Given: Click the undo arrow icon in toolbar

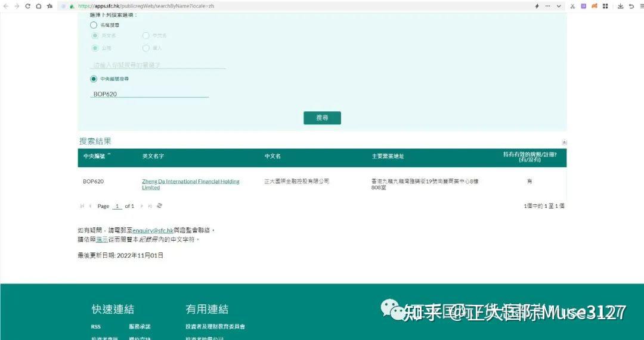Looking at the screenshot, I should [631, 6].
